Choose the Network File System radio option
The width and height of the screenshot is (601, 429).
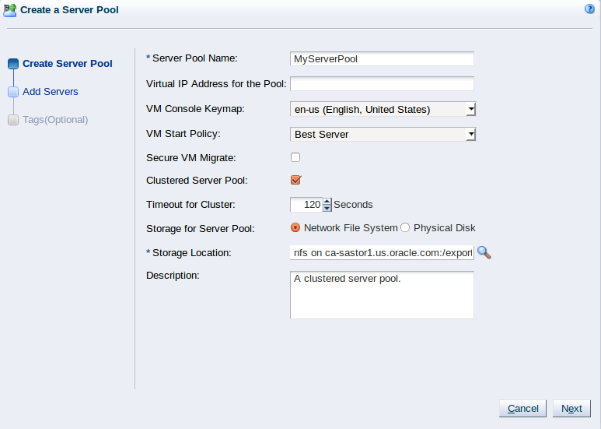[295, 227]
